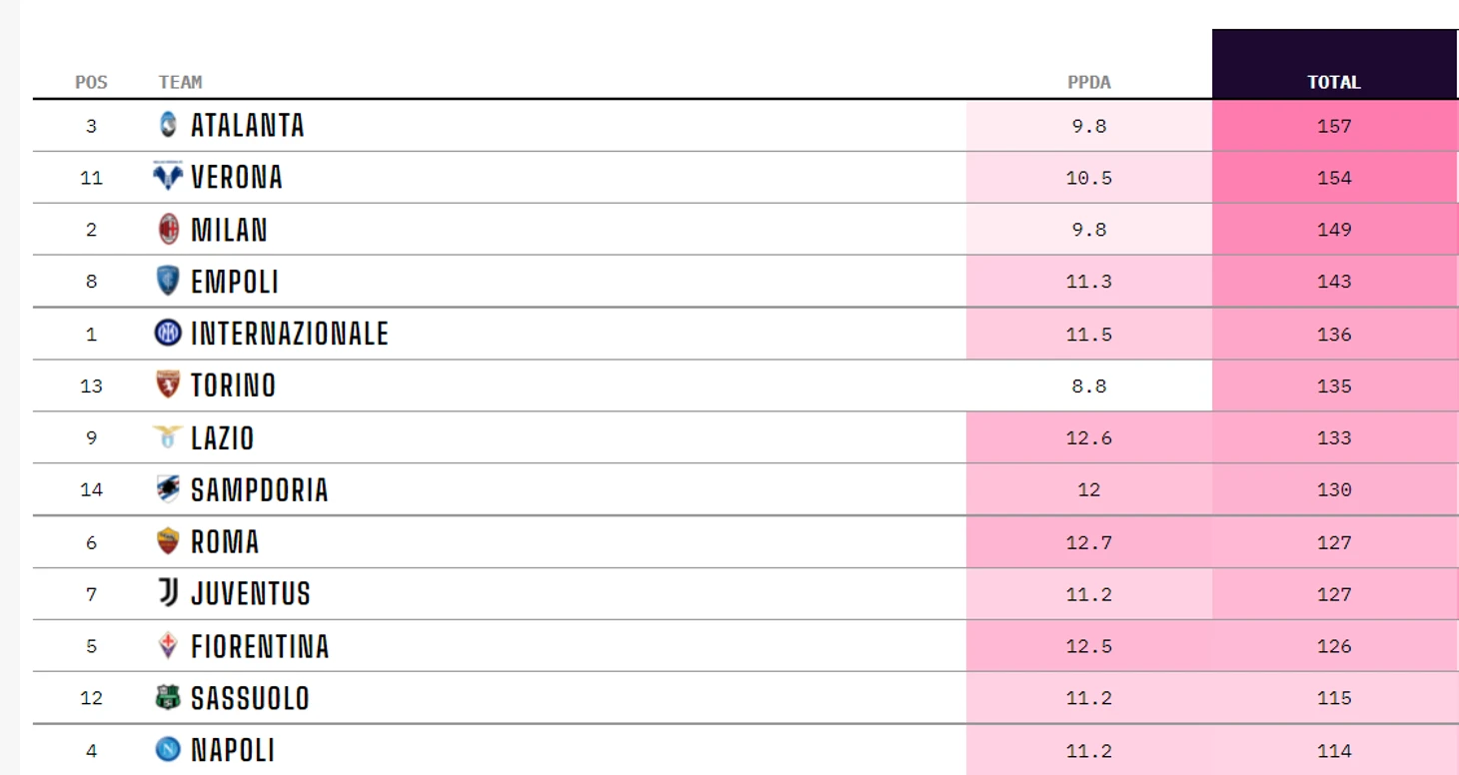The width and height of the screenshot is (1459, 775).
Task: Click the Lazio eagle crest icon
Action: (x=168, y=437)
